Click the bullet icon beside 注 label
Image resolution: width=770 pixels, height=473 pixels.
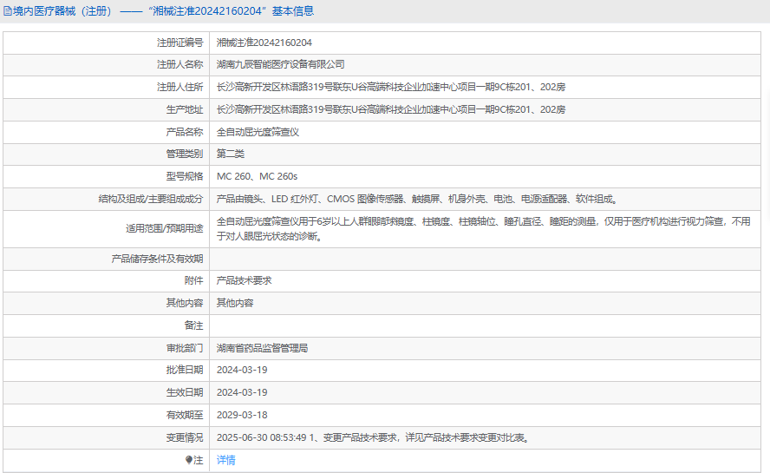[188, 460]
